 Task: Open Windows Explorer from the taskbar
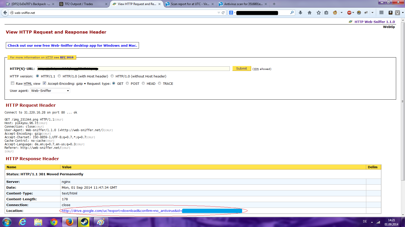pos(38,222)
